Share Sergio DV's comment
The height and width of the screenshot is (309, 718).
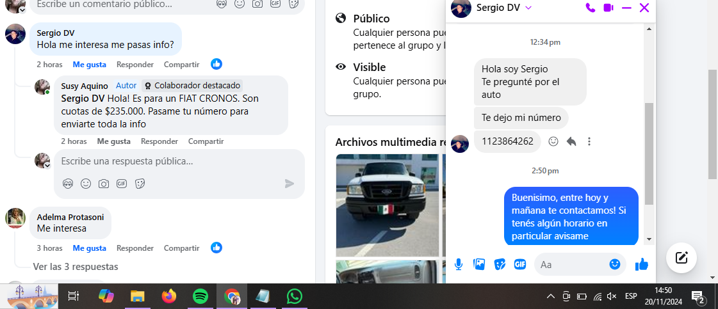point(182,65)
